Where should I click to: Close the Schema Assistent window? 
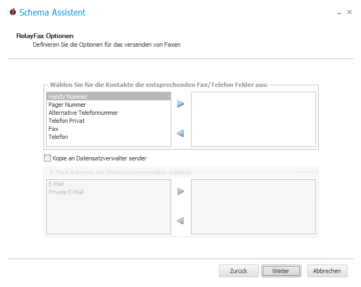[x=349, y=12]
